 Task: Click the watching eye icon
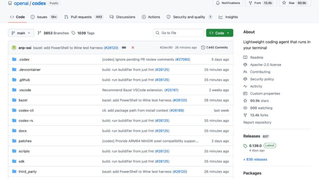pyautogui.click(x=245, y=108)
